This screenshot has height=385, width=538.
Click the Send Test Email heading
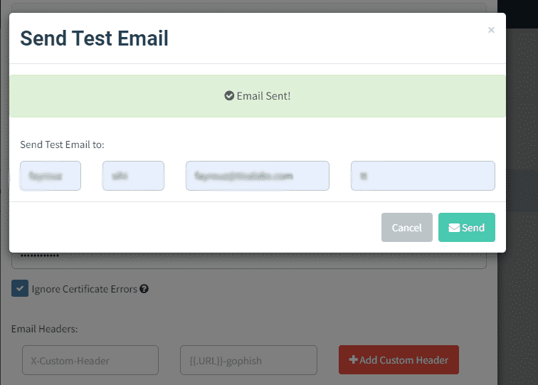[94, 38]
